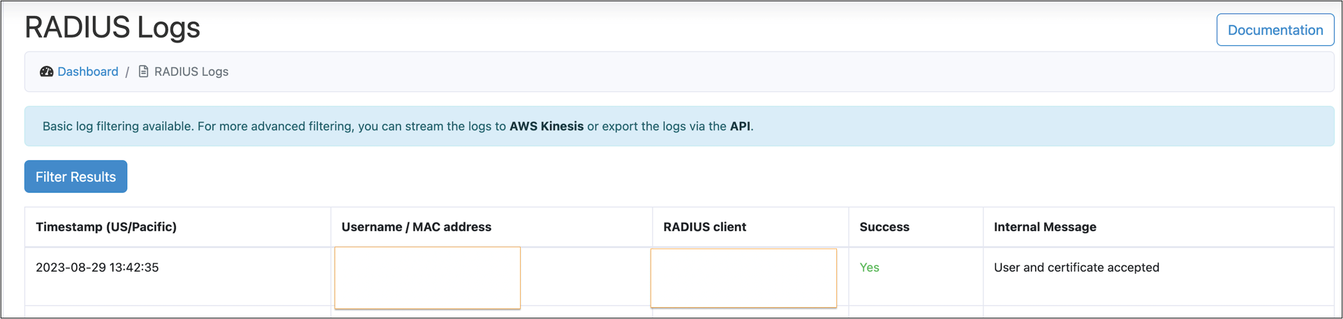Screen dimensions: 1343x319
Task: Click 'Basic log filtering available' banner text
Action: click(117, 126)
